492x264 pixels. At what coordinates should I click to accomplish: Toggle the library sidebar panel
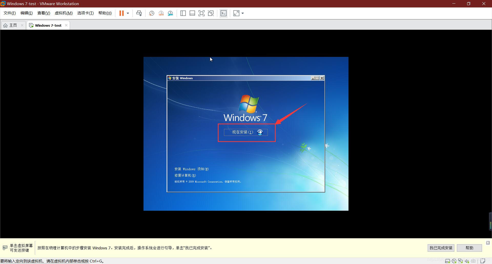pos(183,13)
